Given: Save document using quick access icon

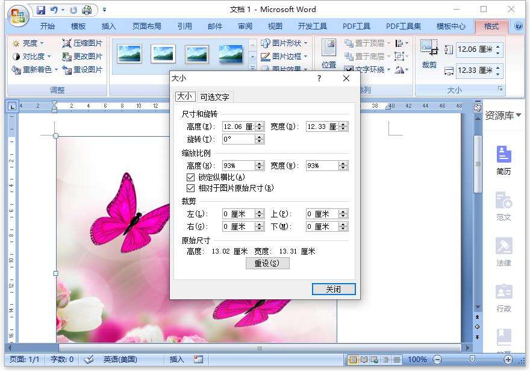Looking at the screenshot, I should coord(41,10).
